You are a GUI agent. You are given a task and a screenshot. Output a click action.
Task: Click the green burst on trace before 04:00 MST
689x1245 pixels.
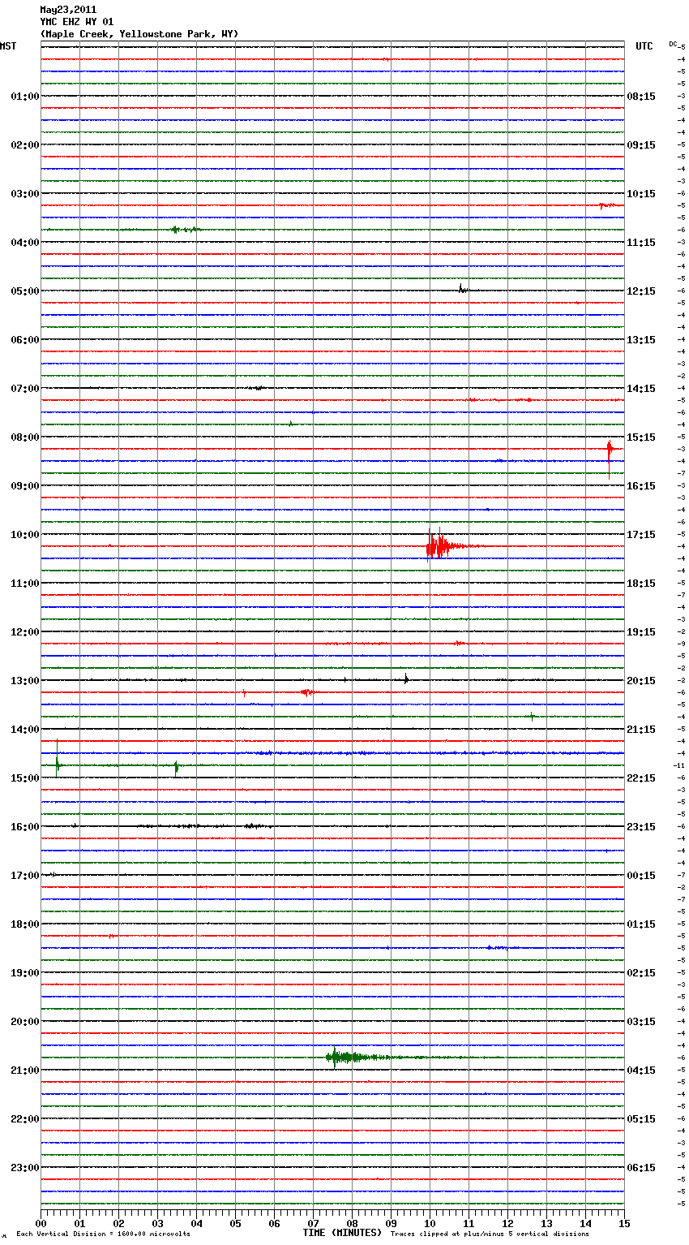182,230
